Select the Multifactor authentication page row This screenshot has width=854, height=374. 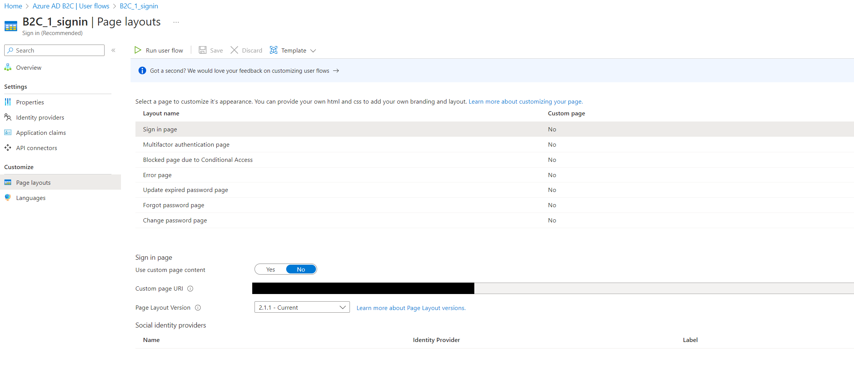click(x=495, y=144)
